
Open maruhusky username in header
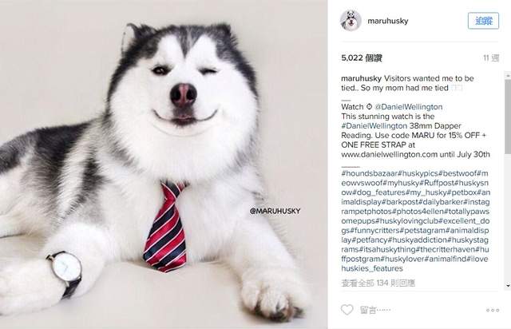coord(388,21)
